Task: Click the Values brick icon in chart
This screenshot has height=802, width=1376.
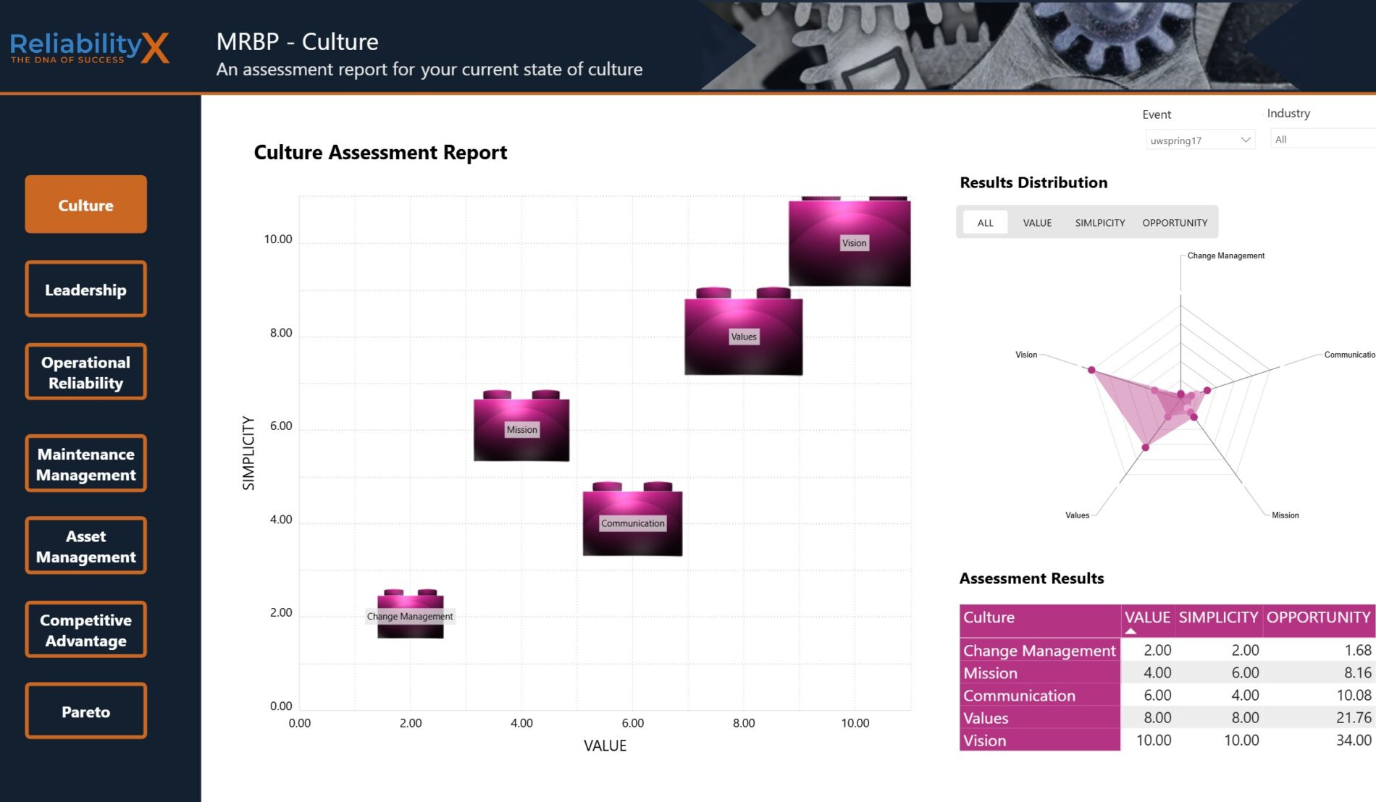Action: pos(743,334)
